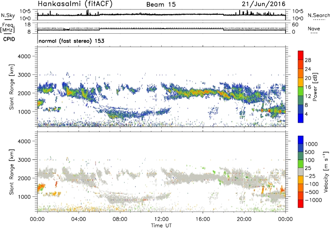
Task: Click the '08:00' time tick label
Action: pos(120,219)
